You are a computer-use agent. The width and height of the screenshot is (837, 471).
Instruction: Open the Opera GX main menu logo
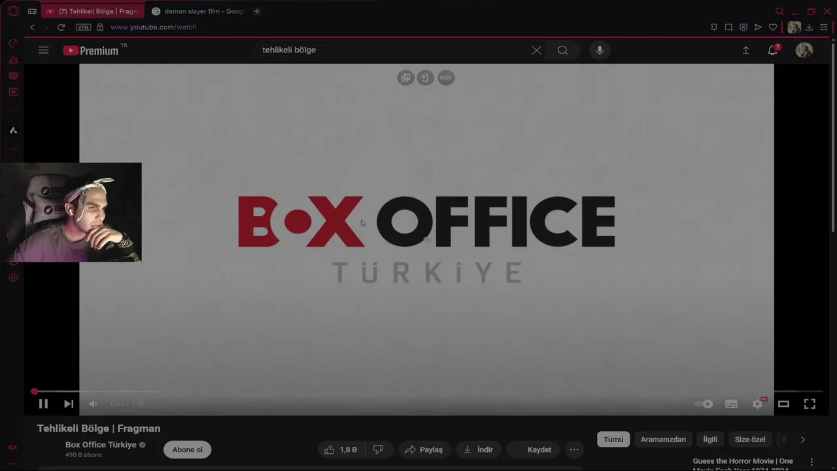13,11
